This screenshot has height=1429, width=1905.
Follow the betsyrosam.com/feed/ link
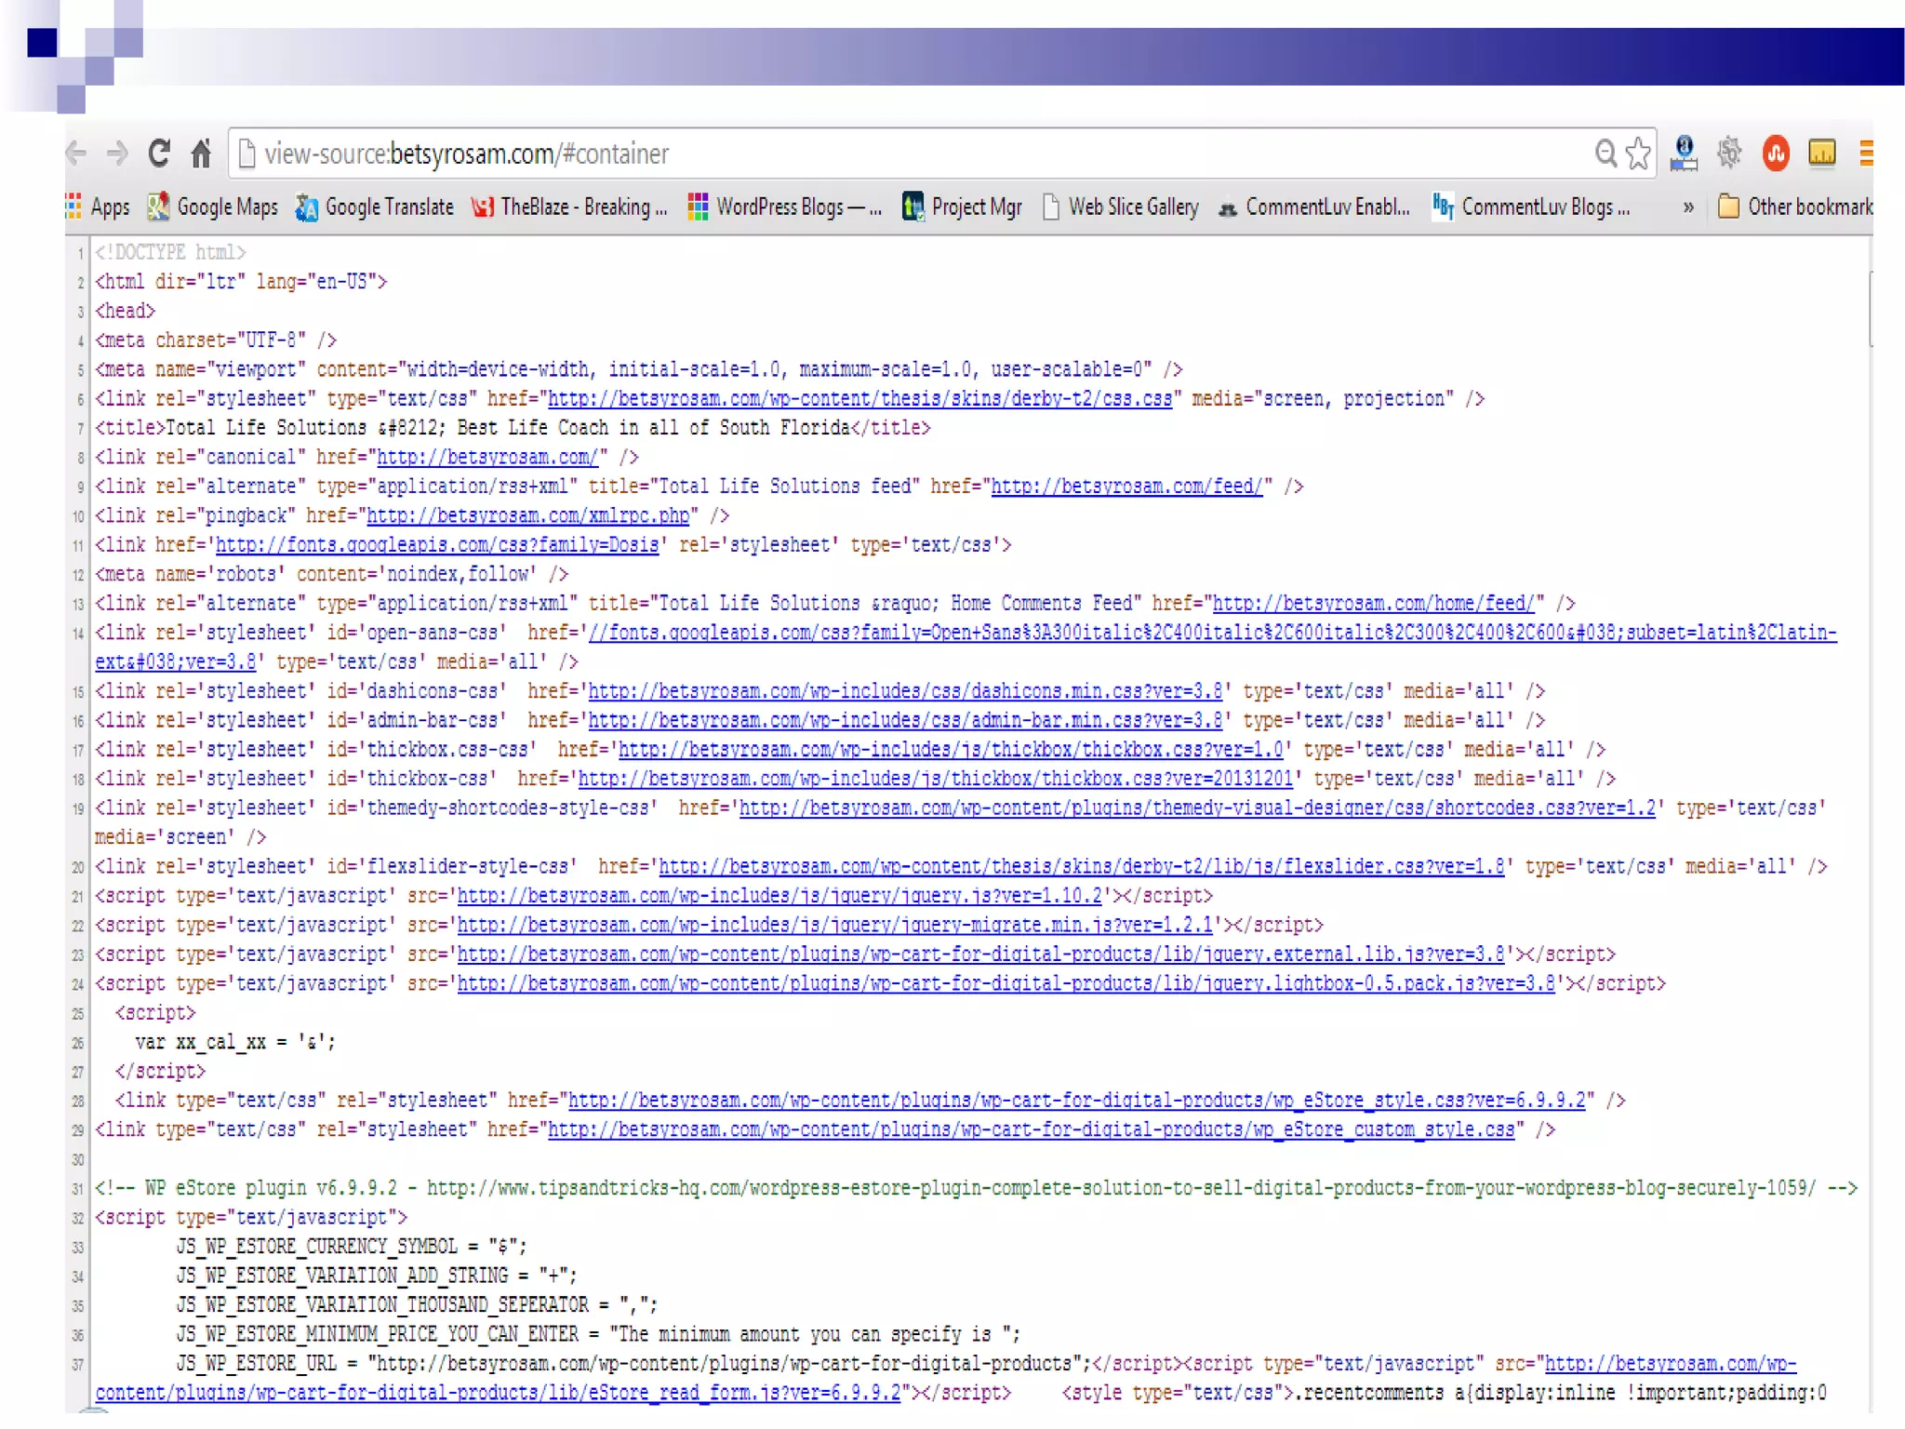1126,487
